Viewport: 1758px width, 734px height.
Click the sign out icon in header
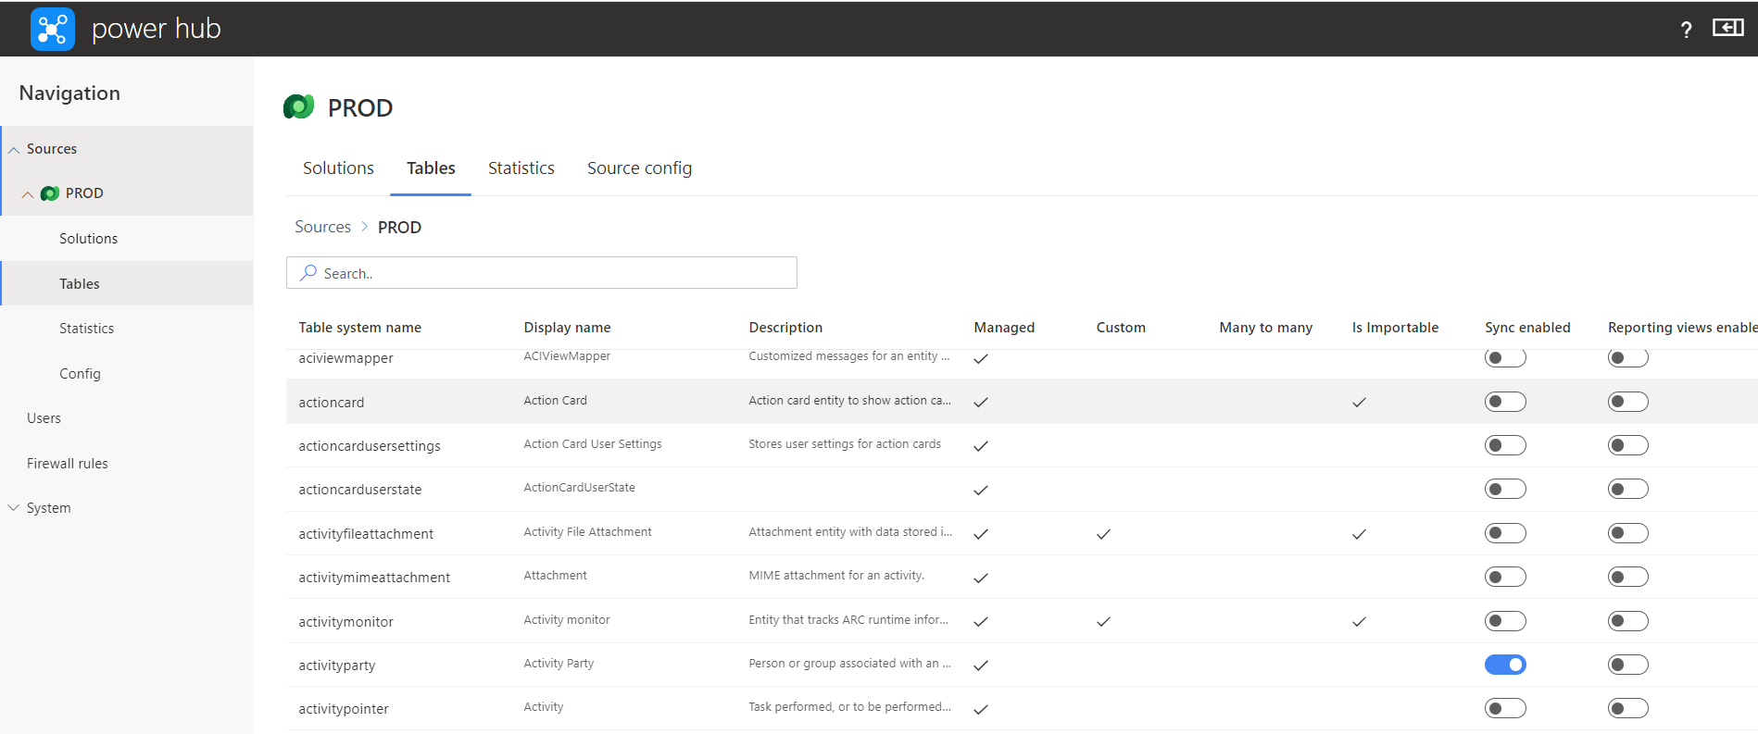[x=1727, y=28]
